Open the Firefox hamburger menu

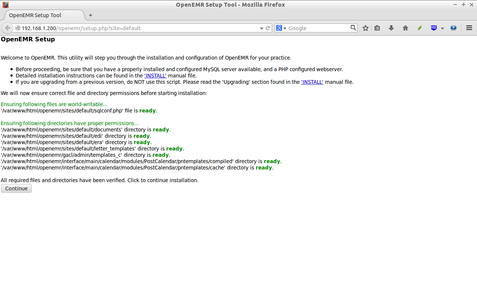pyautogui.click(x=469, y=28)
